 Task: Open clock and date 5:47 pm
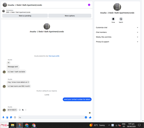point(131,125)
